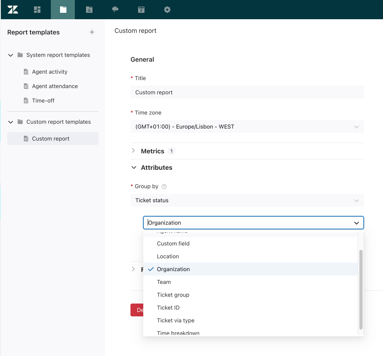Open the Agent attendance report template

pyautogui.click(x=55, y=86)
